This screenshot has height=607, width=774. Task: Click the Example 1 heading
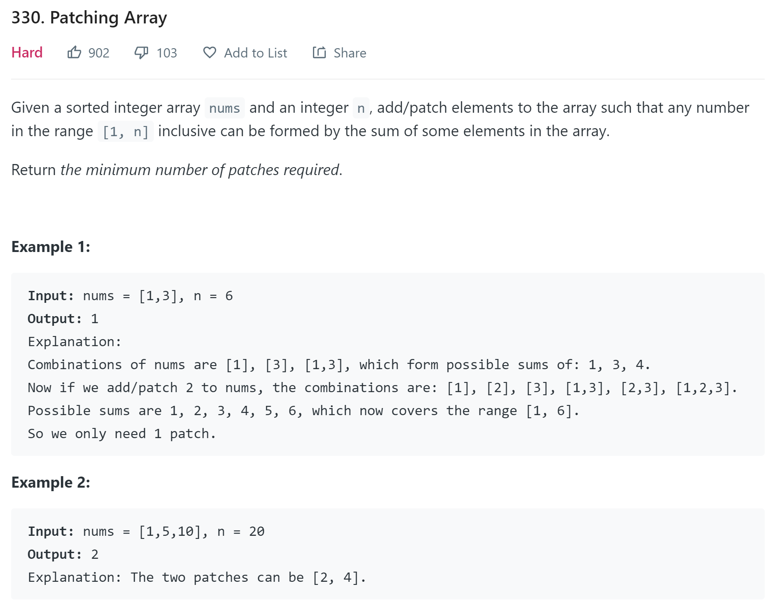point(51,247)
